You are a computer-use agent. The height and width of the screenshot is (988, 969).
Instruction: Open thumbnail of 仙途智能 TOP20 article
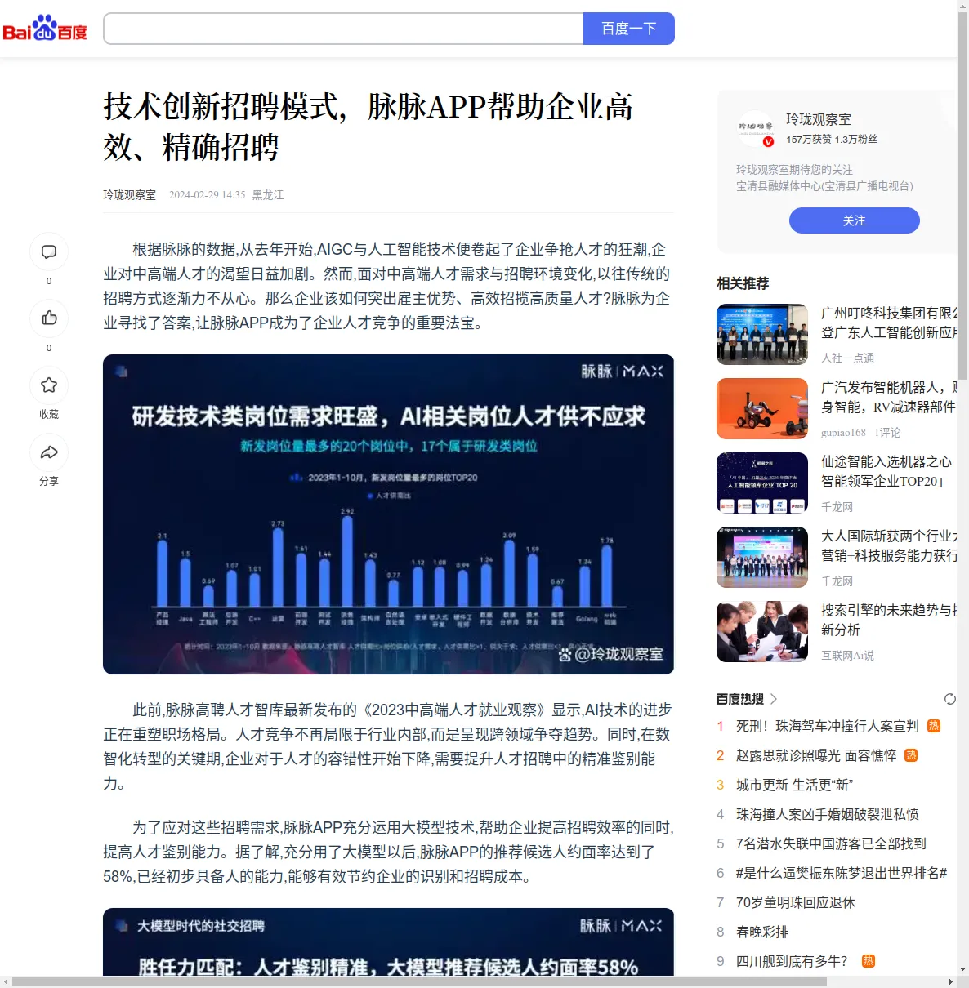(x=762, y=483)
